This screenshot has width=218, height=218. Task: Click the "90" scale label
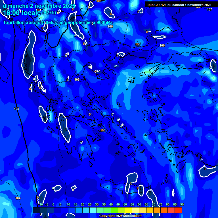click(182, 204)
